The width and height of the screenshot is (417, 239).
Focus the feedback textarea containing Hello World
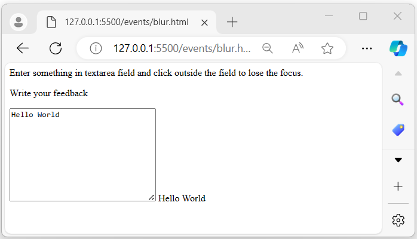82,154
